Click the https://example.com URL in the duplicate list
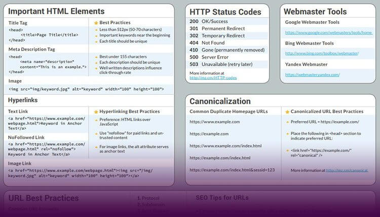This screenshot has width=380, height=217. (x=209, y=134)
